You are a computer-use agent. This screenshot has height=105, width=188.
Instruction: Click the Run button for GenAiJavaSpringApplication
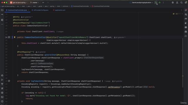point(156,3)
